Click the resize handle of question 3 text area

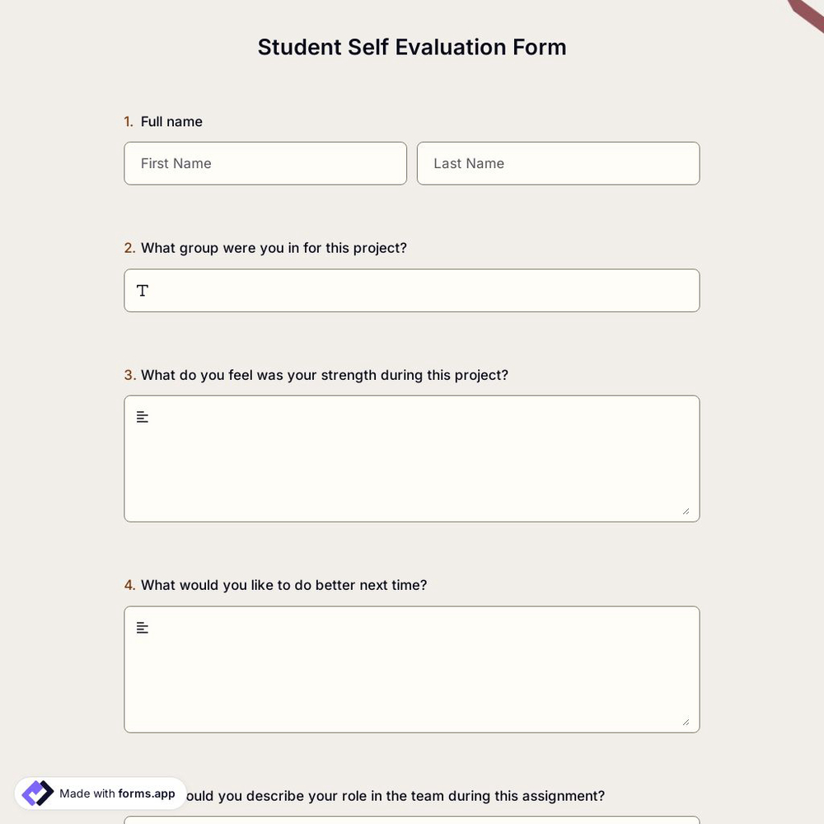pos(686,512)
